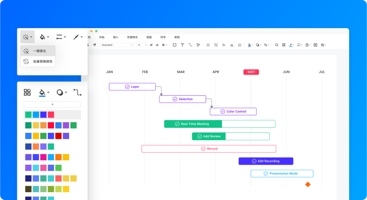Click the crop tool icon in the toolbar
The height and width of the screenshot is (200, 367).
[x=266, y=45]
